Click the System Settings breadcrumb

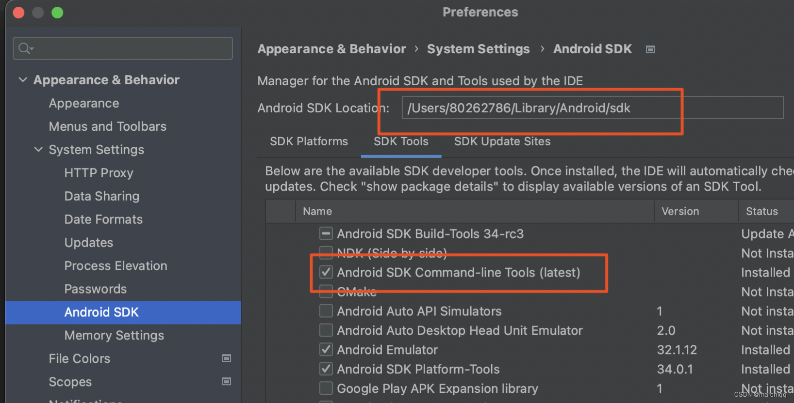(x=478, y=49)
